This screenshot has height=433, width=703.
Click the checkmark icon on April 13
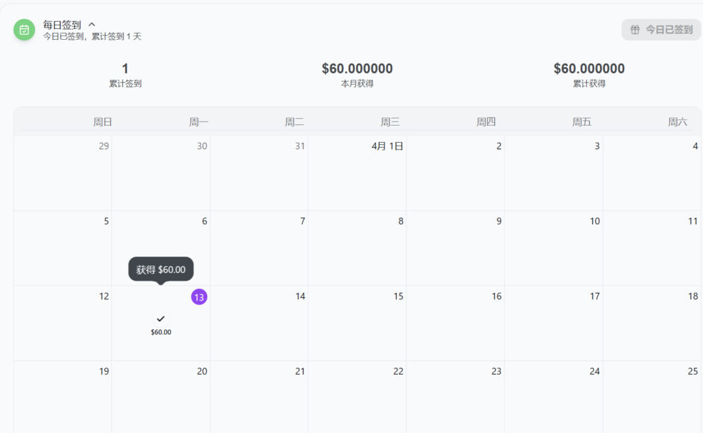coord(161,318)
